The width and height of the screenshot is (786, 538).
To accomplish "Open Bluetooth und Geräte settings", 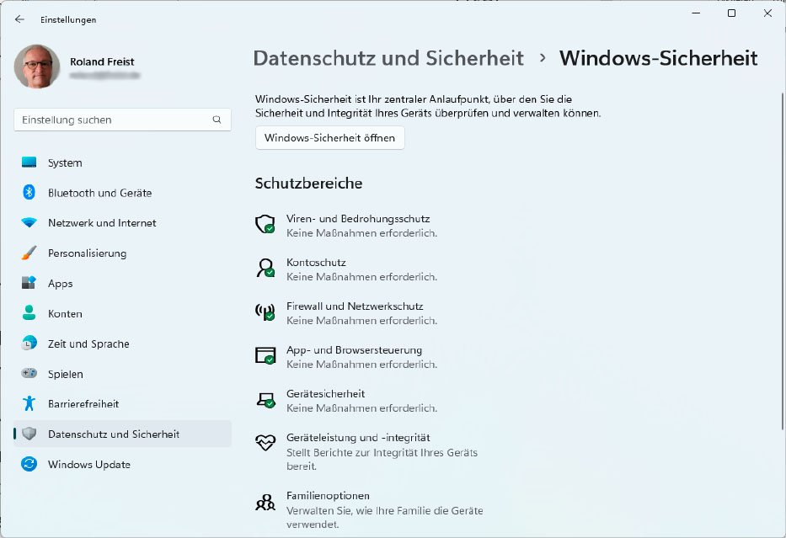I will 99,193.
